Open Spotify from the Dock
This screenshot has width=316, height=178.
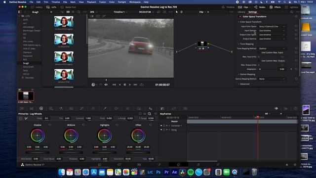(x=191, y=172)
